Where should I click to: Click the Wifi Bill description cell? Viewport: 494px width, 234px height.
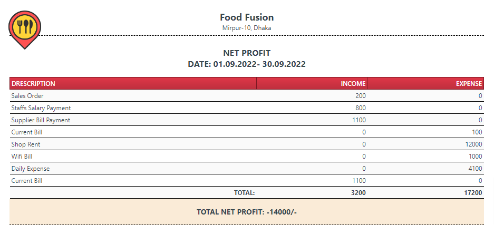coord(133,156)
